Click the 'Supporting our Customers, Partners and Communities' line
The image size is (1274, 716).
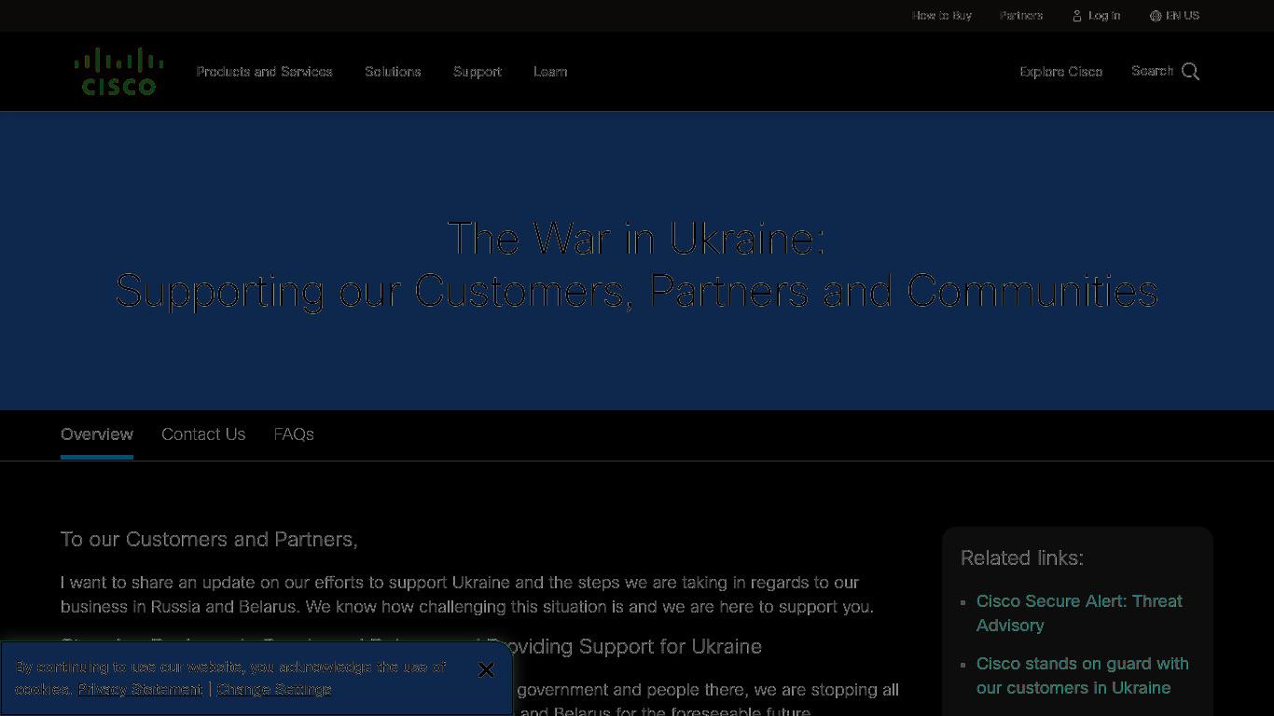[637, 291]
